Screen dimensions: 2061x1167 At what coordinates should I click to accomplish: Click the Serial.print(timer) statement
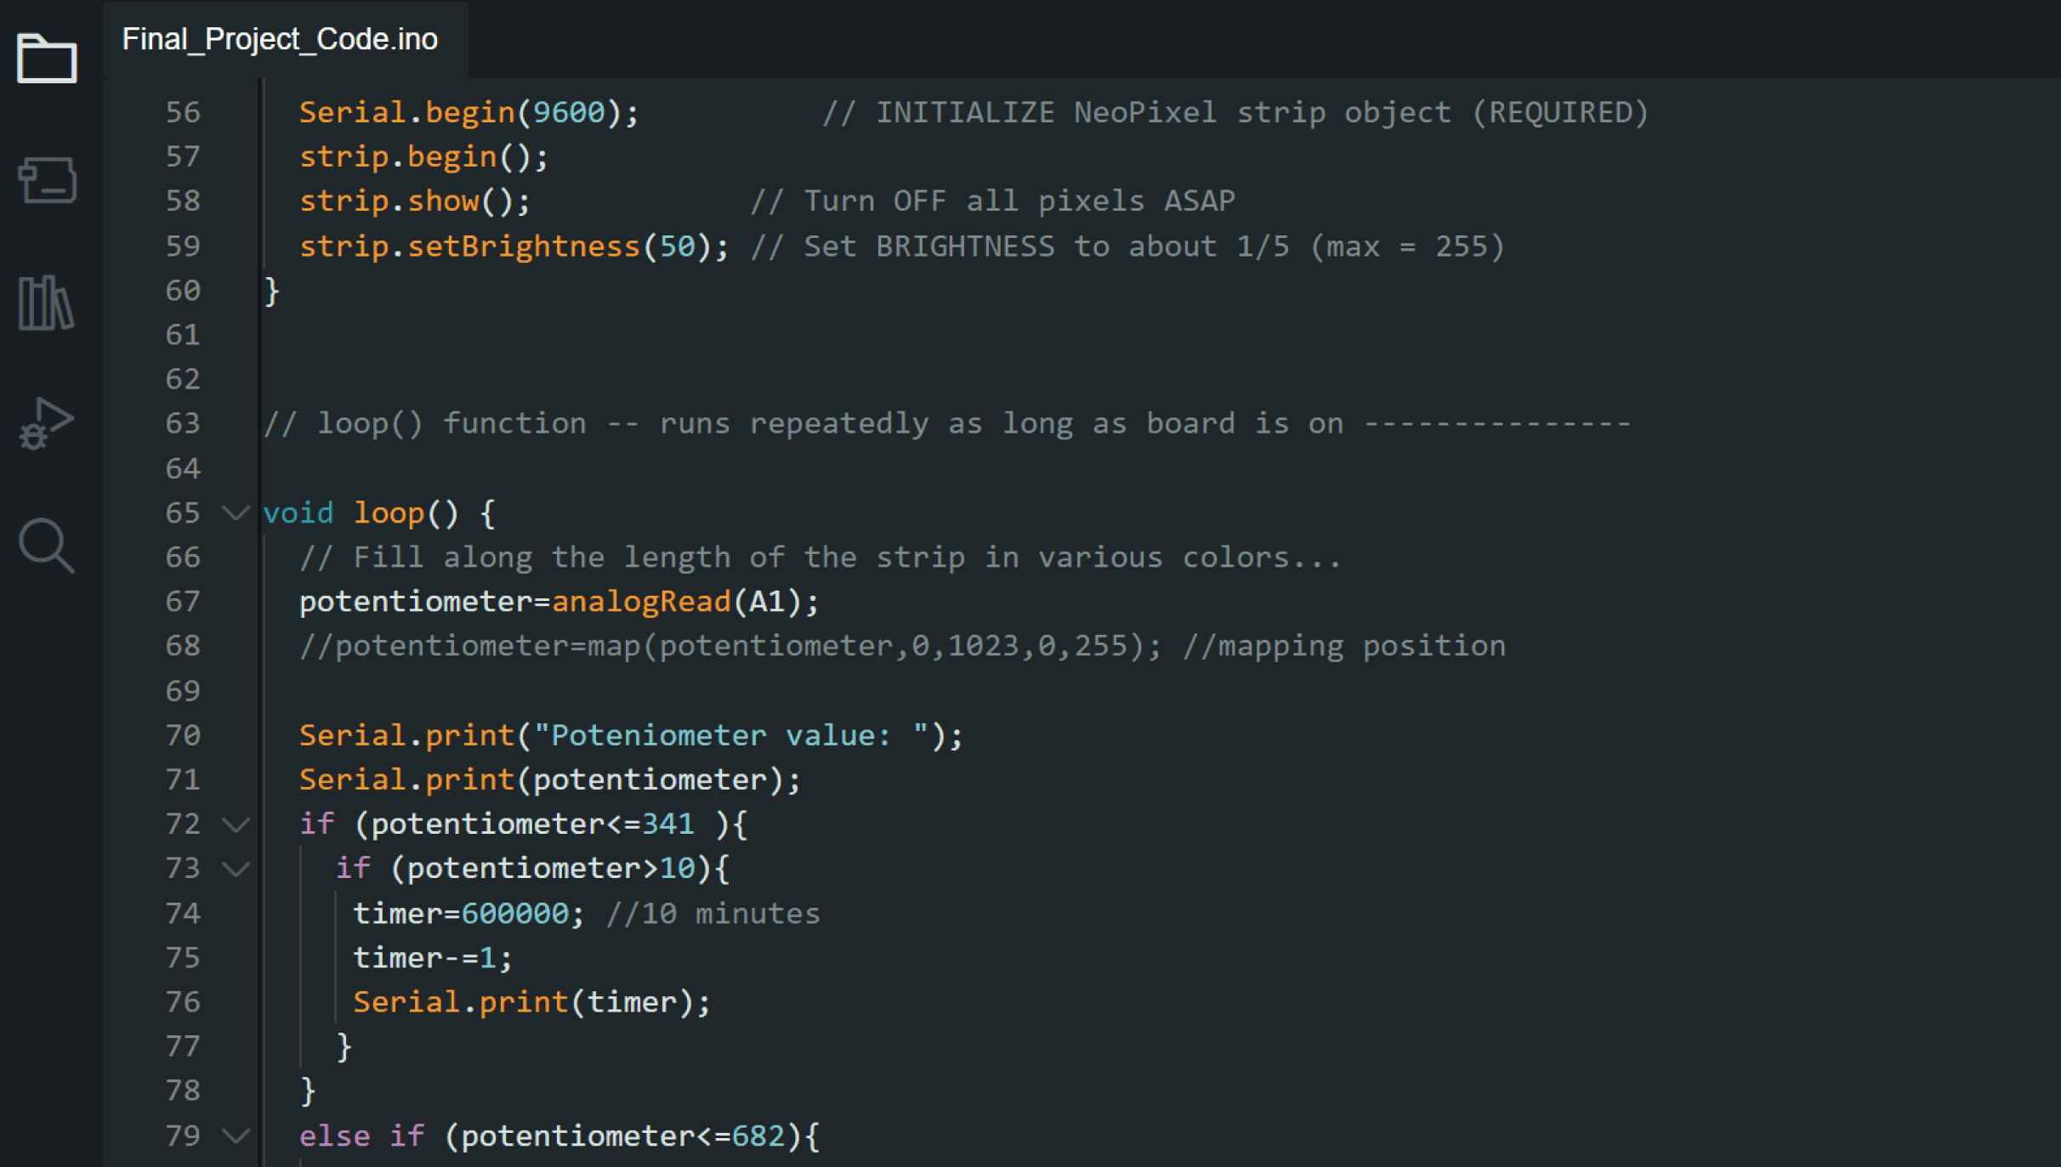[531, 1002]
